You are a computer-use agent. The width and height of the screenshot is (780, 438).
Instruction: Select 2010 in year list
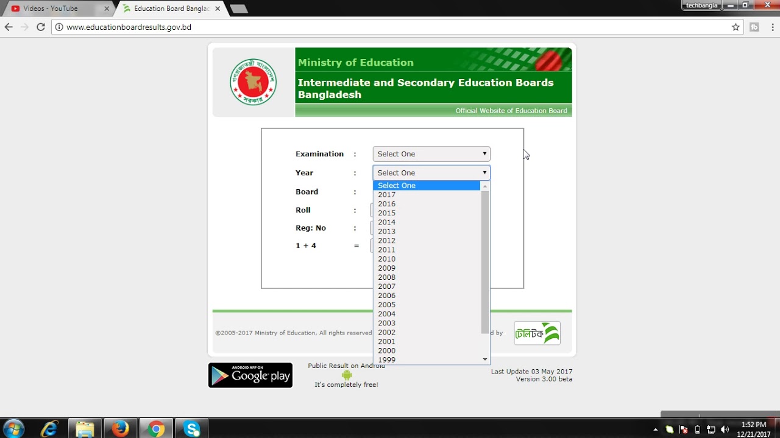coord(427,259)
